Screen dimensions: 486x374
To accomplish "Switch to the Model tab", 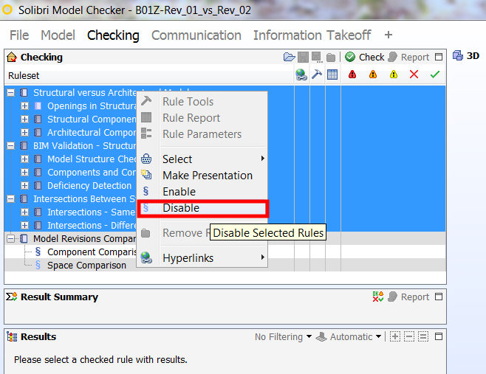I will (58, 35).
